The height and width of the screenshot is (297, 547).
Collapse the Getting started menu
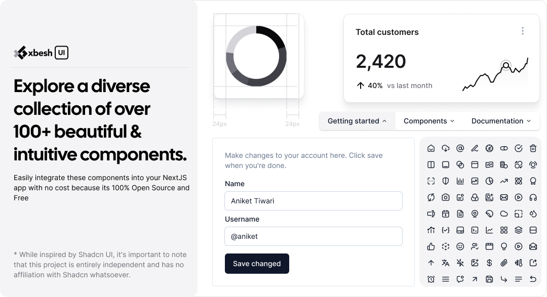pyautogui.click(x=357, y=121)
